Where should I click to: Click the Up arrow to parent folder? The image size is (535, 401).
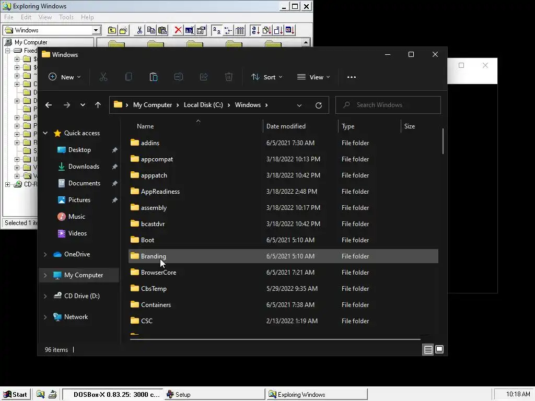click(x=98, y=105)
